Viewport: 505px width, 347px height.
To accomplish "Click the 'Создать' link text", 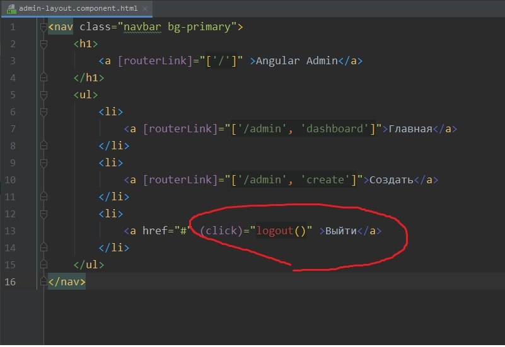I will pos(392,180).
